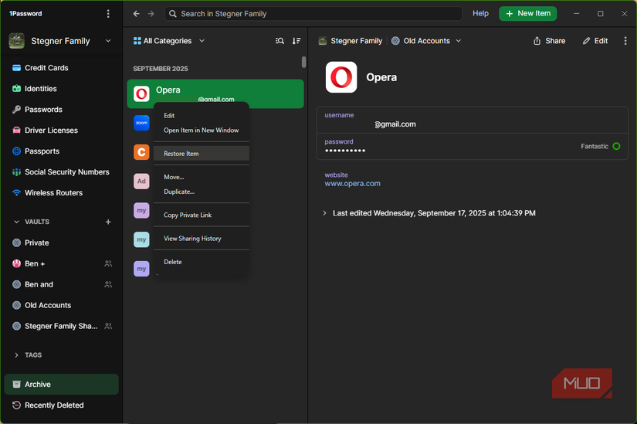
Task: Click the search field in Stegner Family
Action: click(313, 14)
